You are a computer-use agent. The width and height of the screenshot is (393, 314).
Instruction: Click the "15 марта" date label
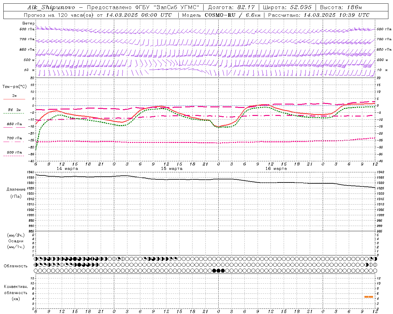[x=172, y=168]
